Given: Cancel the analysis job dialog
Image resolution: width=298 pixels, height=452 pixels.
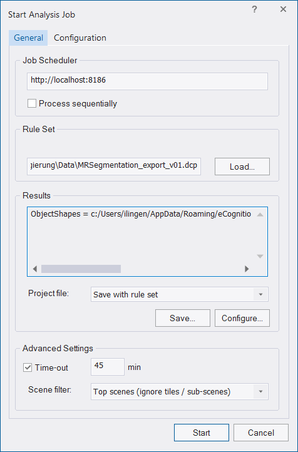Looking at the screenshot, I should point(261,433).
